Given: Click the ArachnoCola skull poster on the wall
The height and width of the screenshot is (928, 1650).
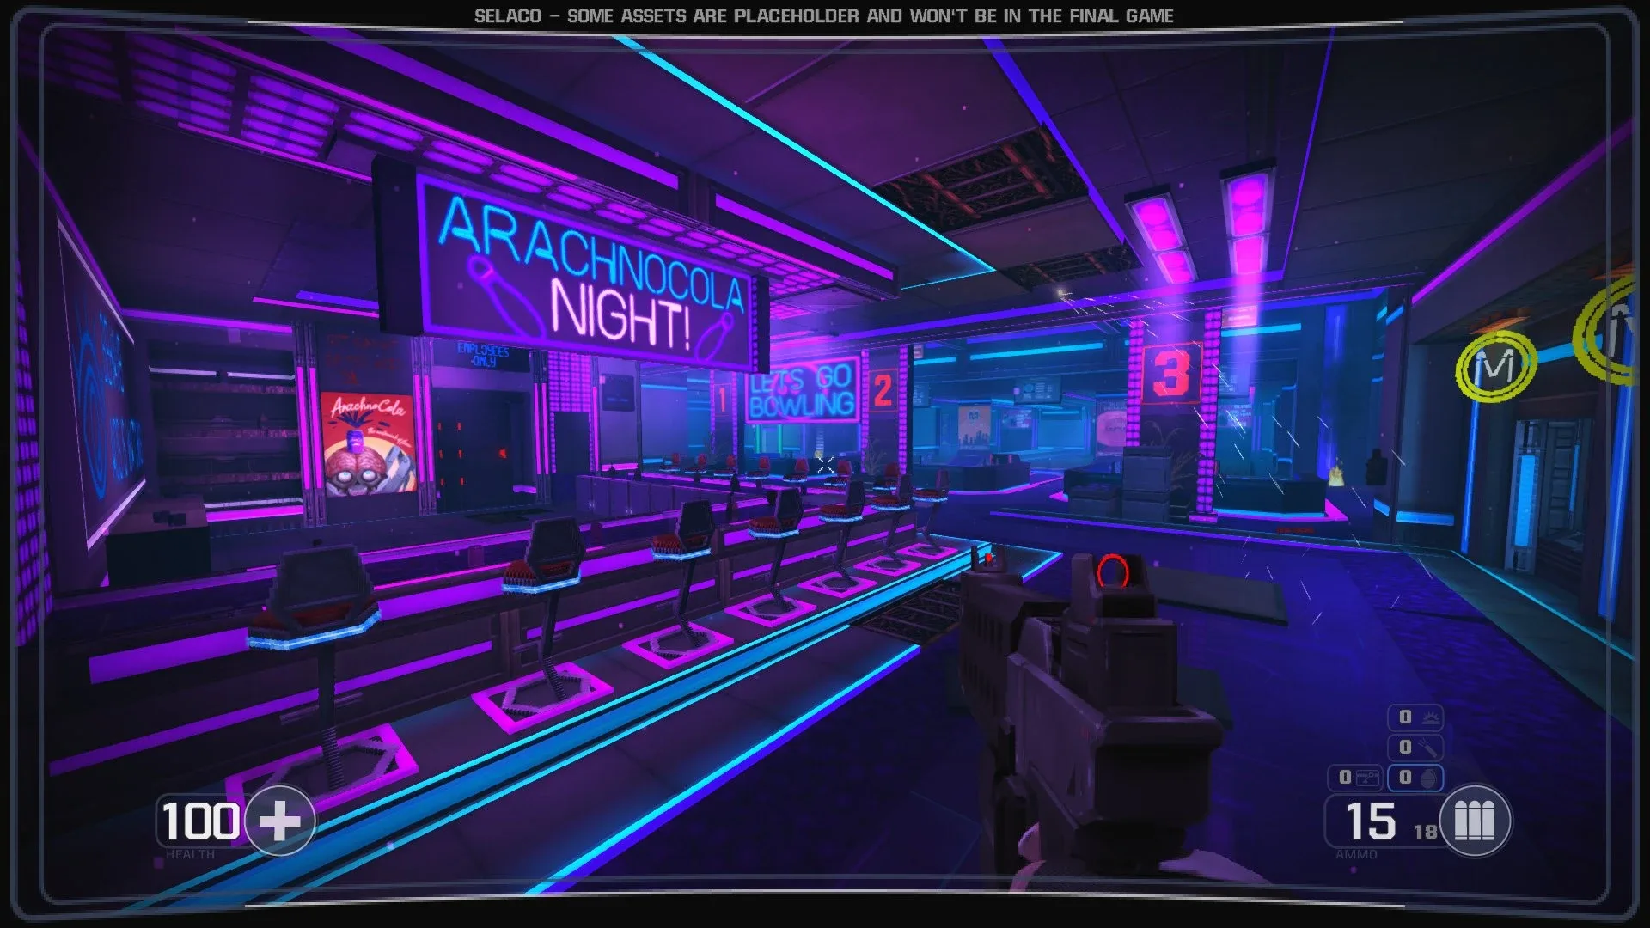Looking at the screenshot, I should 368,443.
